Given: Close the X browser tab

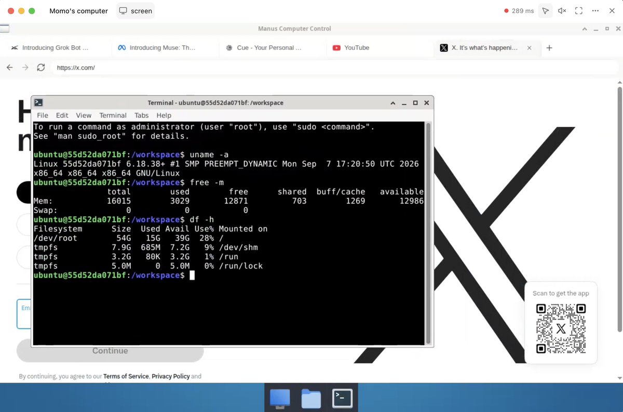Looking at the screenshot, I should tap(529, 48).
